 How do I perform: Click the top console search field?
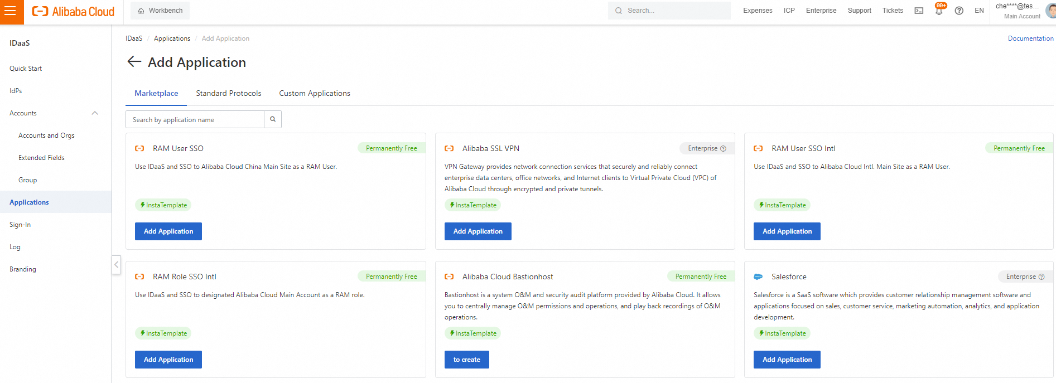point(669,11)
